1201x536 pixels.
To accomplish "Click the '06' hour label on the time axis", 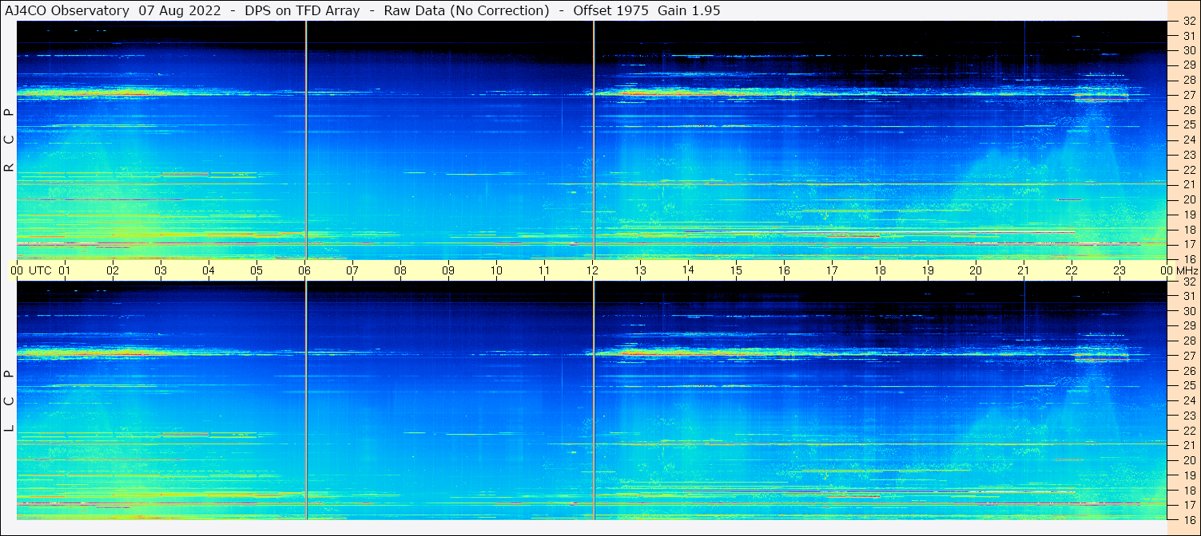I will point(304,270).
